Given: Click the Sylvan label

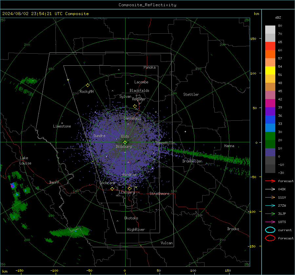Looking at the screenshot, I should [125, 96].
